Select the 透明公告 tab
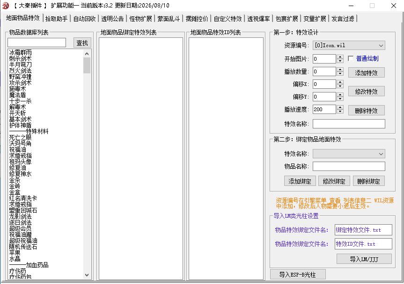The image size is (404, 284). point(112,19)
